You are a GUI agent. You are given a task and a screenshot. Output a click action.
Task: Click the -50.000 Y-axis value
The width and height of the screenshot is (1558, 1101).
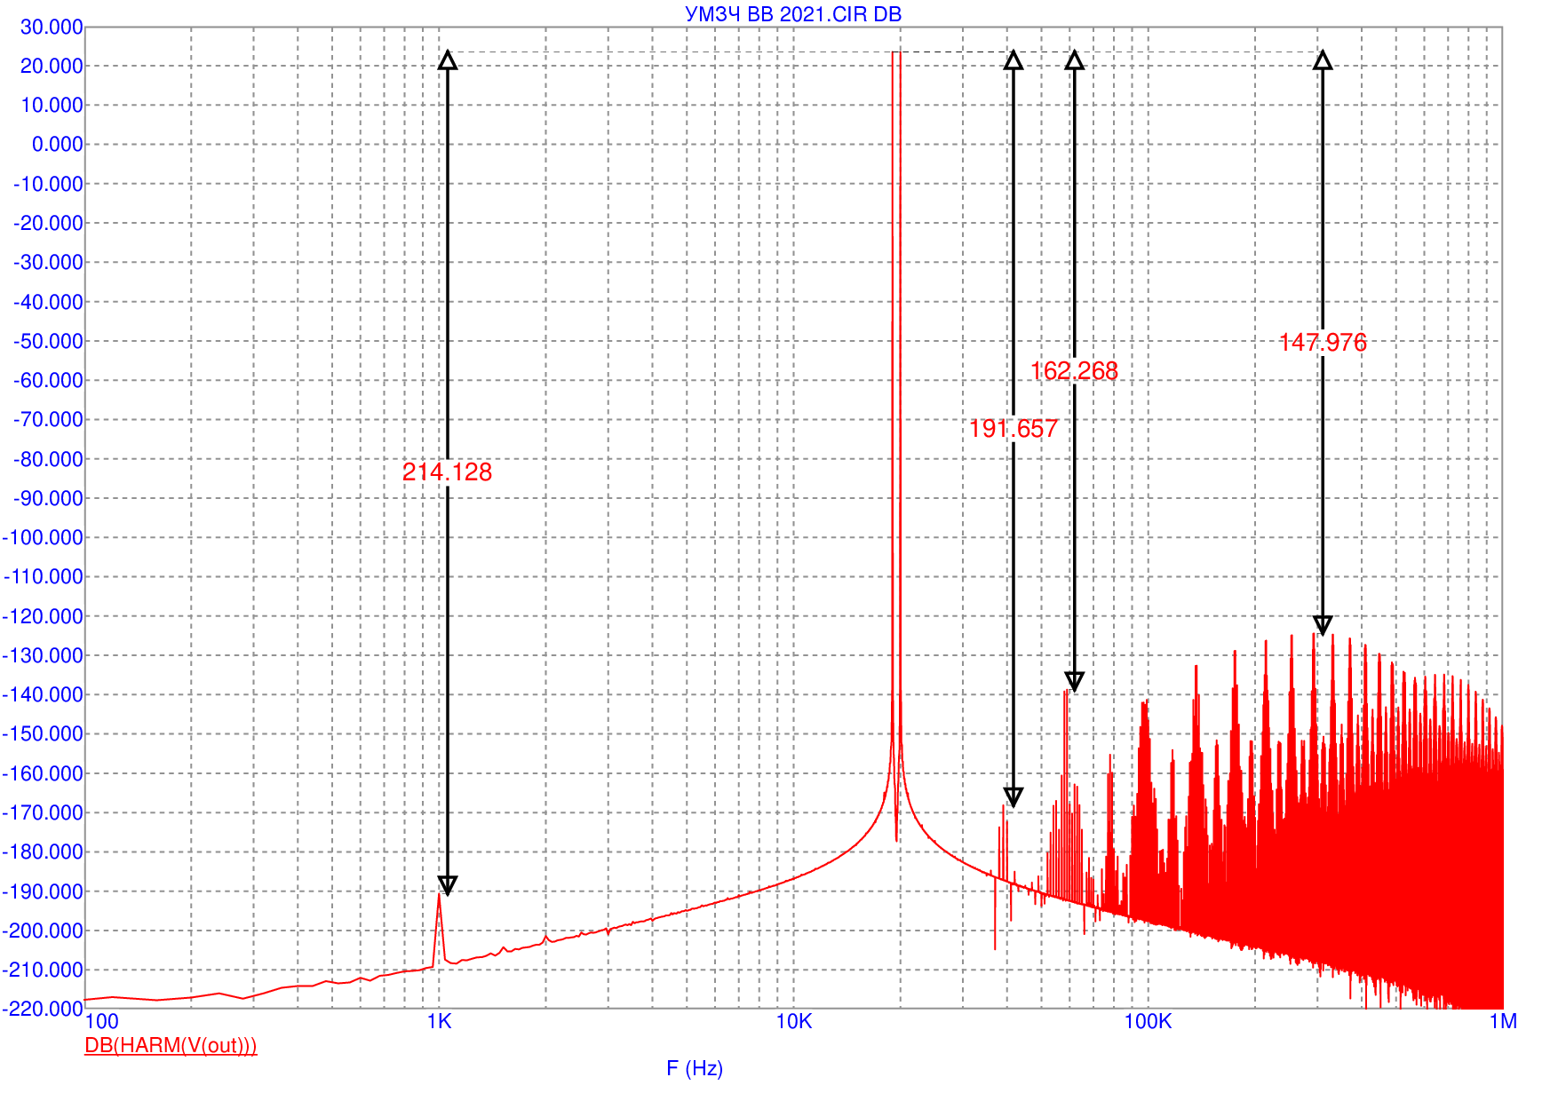(48, 341)
